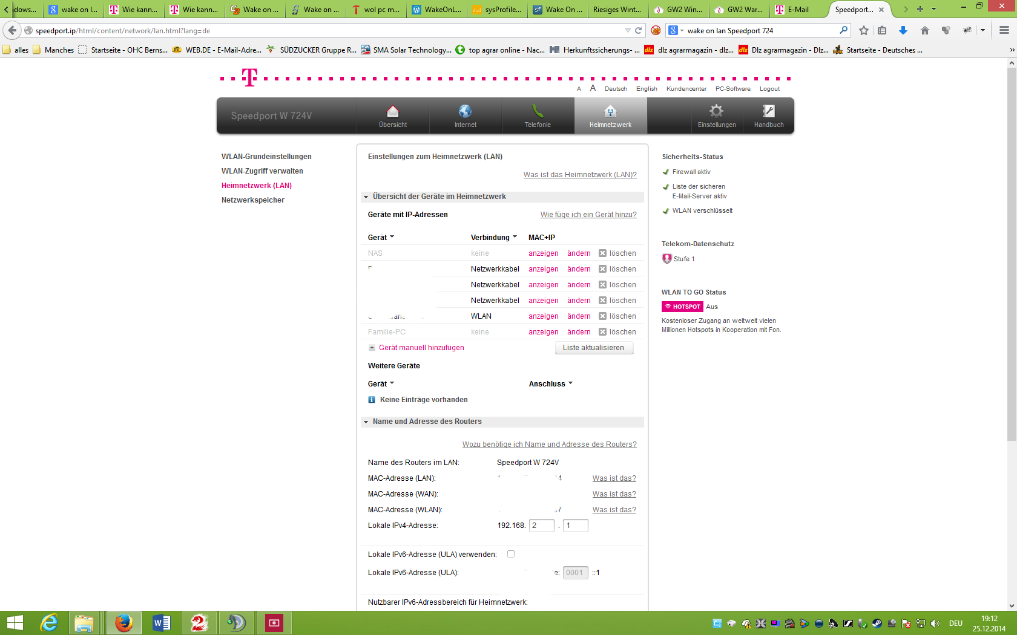Open the Übersicht section icon
This screenshot has height=635, width=1017.
pos(393,111)
